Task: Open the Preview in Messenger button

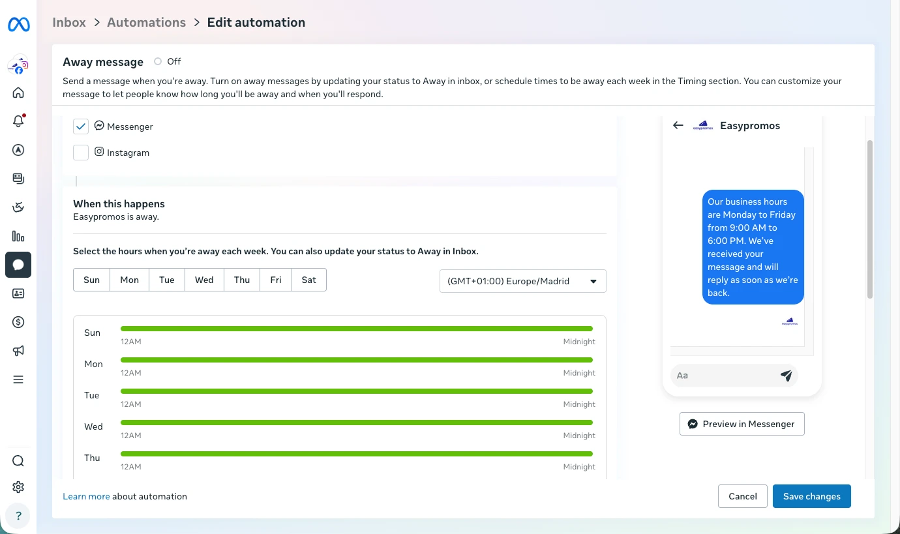Action: [742, 423]
